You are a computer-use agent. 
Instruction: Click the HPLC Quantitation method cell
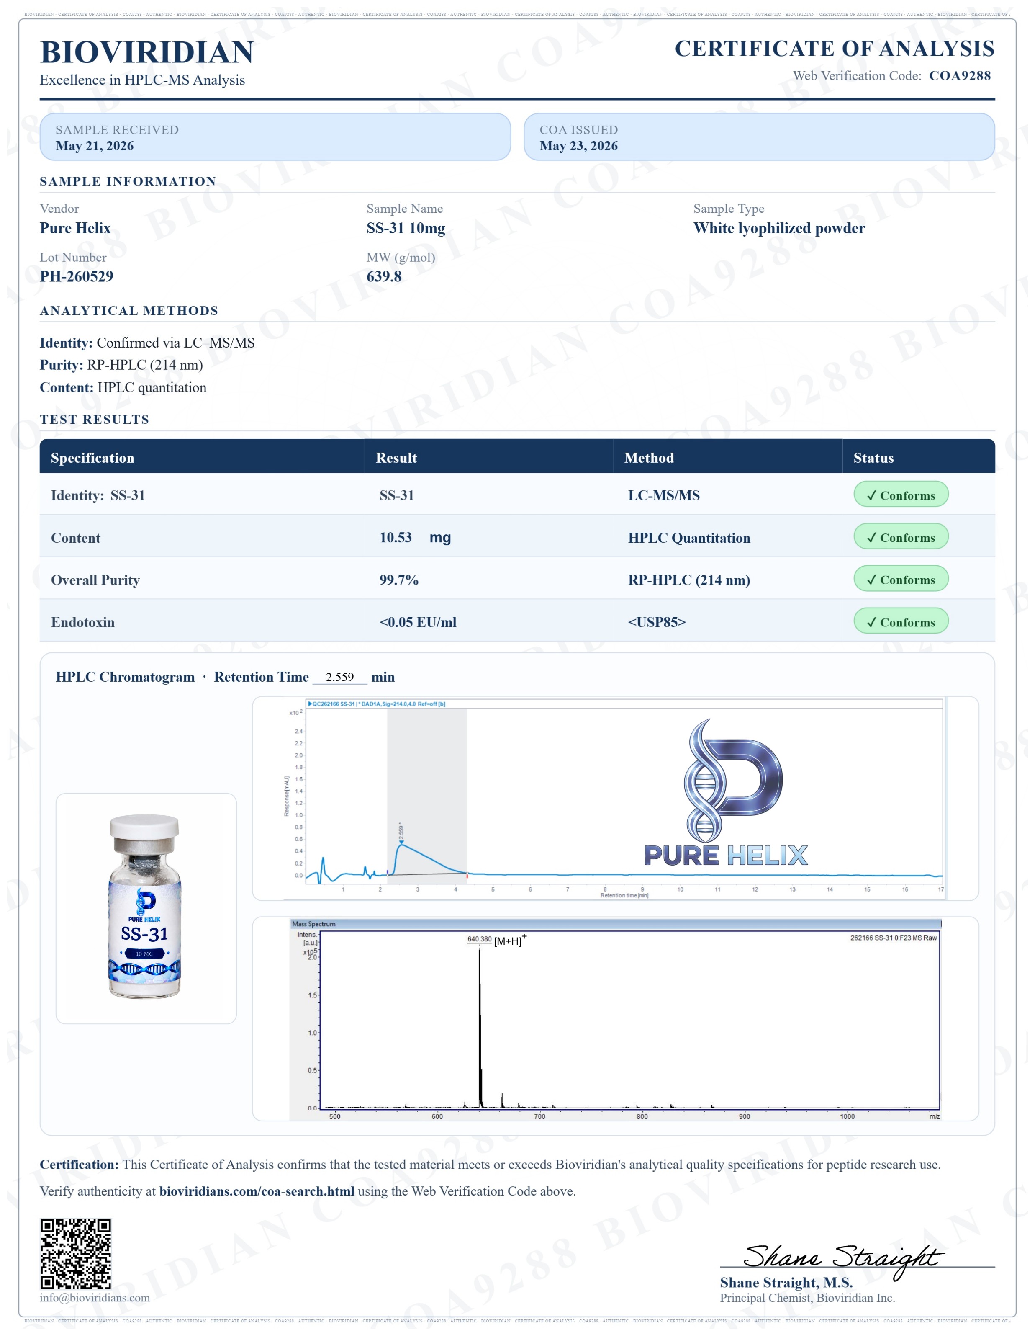pos(689,538)
